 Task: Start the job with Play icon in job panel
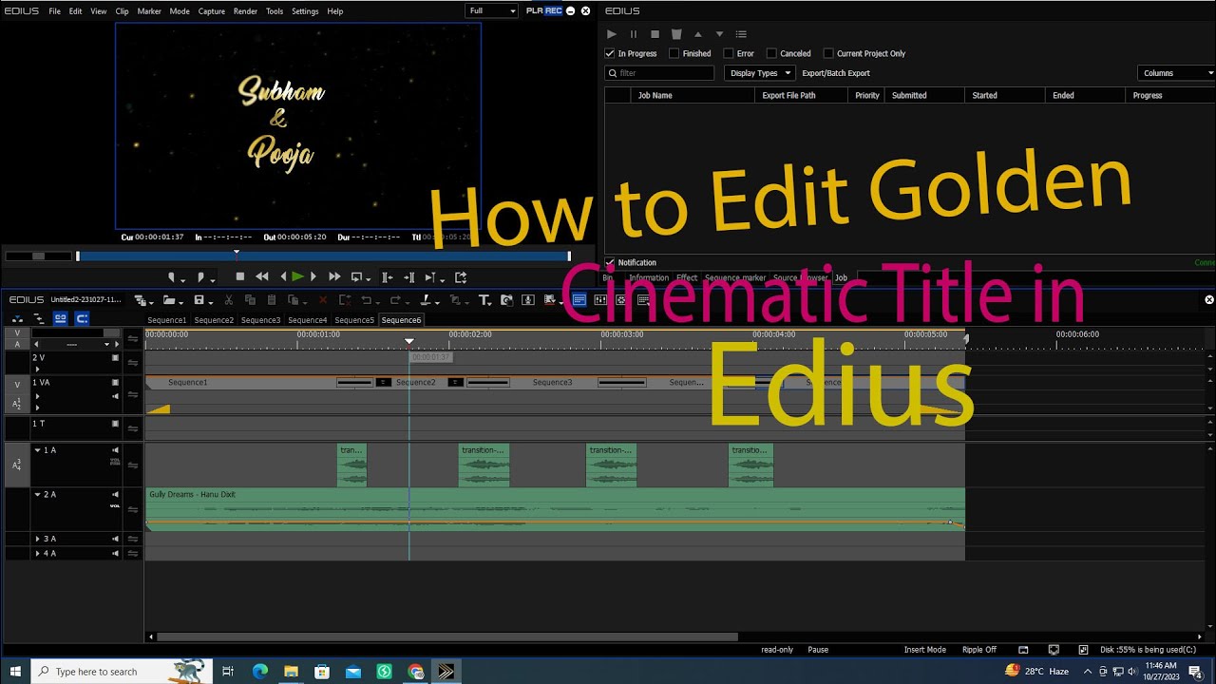tap(611, 34)
